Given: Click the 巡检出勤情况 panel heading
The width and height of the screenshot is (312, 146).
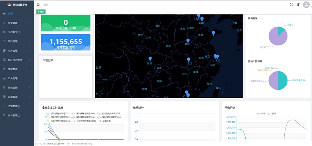Looking at the screenshot, I should tap(255, 61).
